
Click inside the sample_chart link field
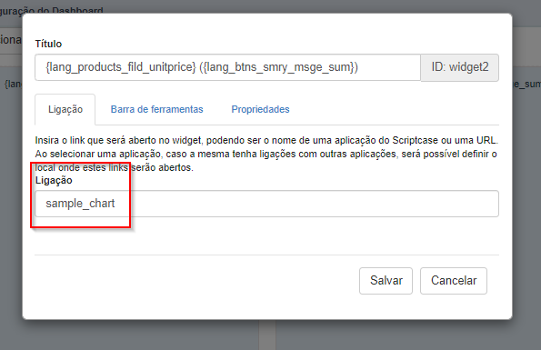266,204
